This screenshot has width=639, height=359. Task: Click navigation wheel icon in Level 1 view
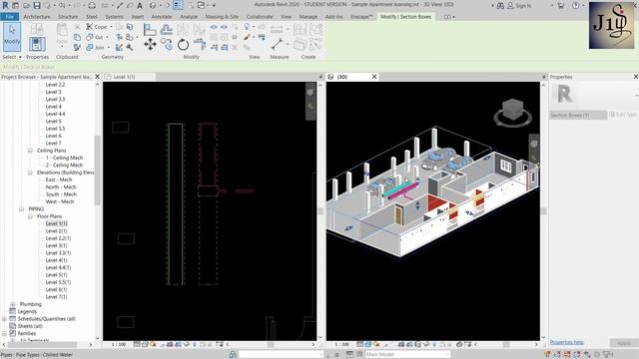[311, 93]
